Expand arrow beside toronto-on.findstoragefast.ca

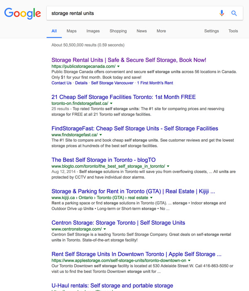(x=111, y=104)
